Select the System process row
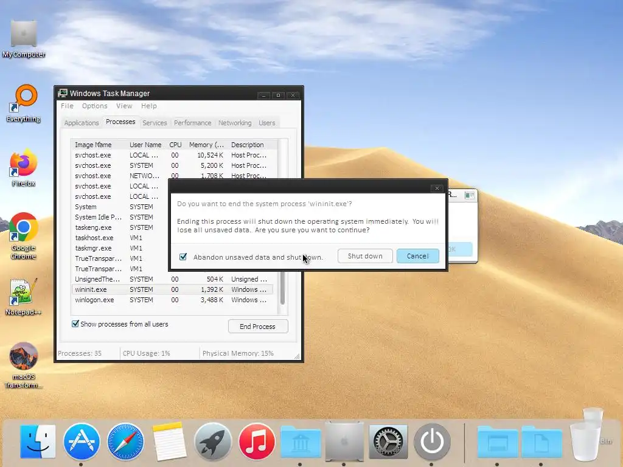Screen dimensions: 623x467 [x=120, y=207]
